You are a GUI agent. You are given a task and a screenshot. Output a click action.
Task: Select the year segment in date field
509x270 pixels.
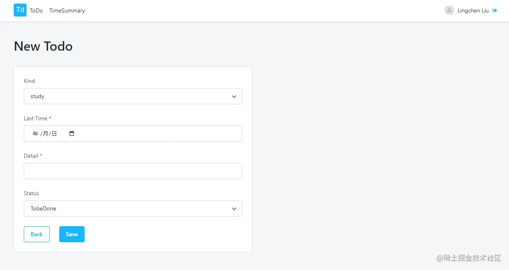coord(35,134)
